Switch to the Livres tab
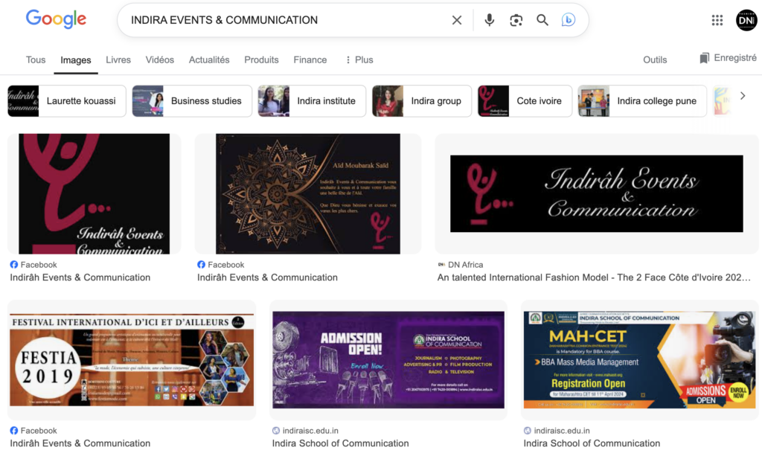This screenshot has height=459, width=762. 118,60
